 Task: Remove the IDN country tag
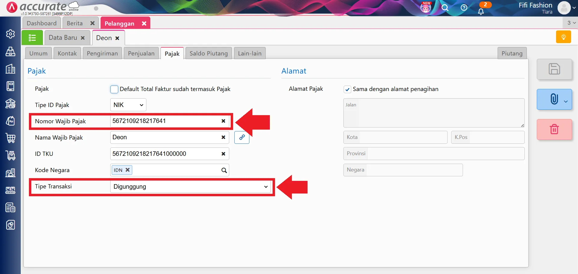tap(127, 170)
